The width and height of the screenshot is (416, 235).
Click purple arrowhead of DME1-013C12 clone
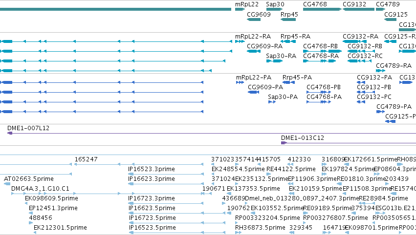click(284, 143)
